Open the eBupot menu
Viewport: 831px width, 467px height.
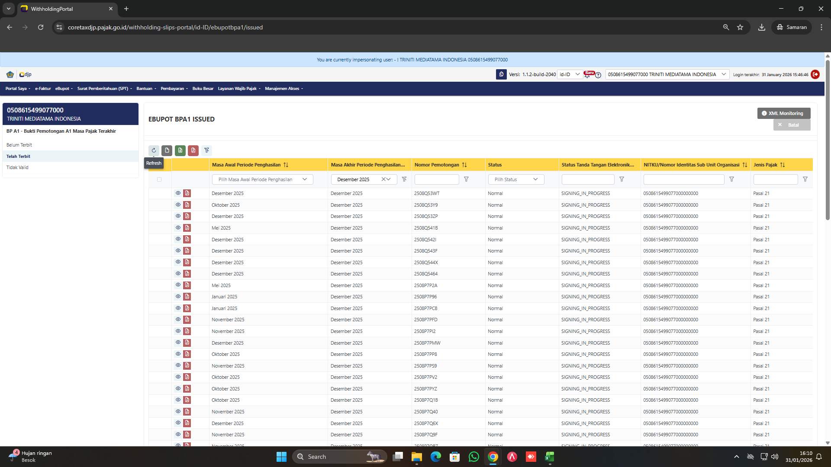pos(63,89)
